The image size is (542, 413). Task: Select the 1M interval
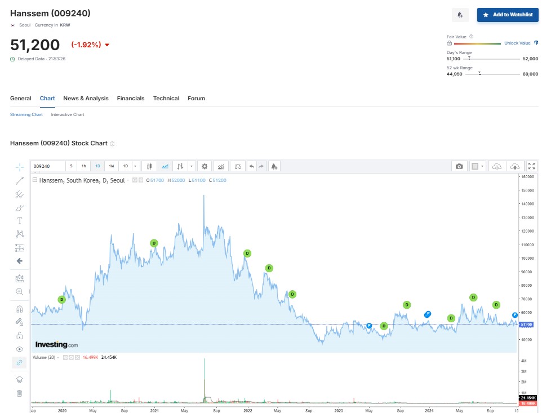click(x=112, y=166)
